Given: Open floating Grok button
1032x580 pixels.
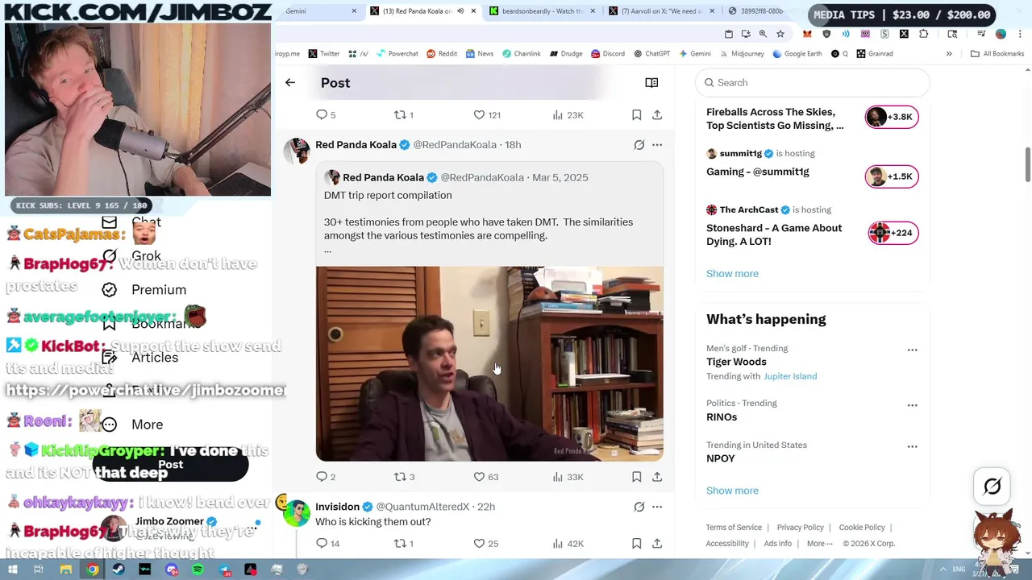Looking at the screenshot, I should (x=992, y=486).
